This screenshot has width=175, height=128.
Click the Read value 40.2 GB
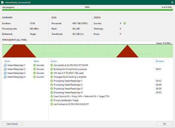(76, 29)
